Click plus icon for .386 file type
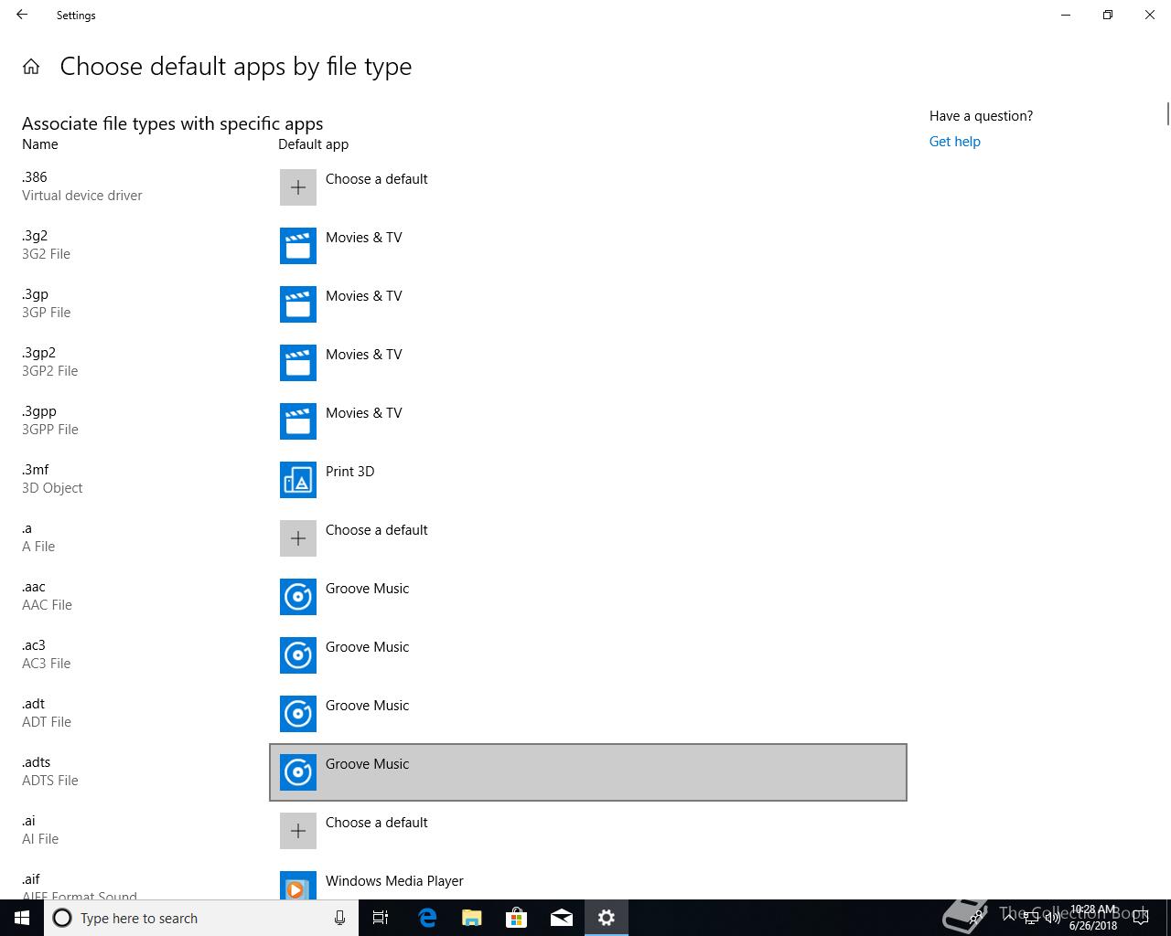The height and width of the screenshot is (936, 1171). (x=298, y=187)
